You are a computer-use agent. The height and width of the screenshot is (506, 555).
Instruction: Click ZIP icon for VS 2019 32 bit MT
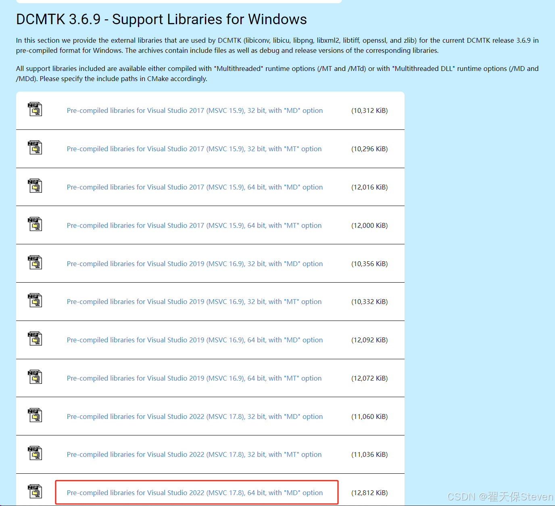pos(35,300)
